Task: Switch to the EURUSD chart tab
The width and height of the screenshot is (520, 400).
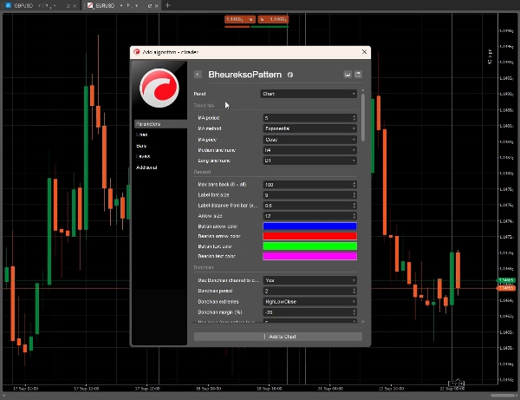Action: (x=120, y=6)
